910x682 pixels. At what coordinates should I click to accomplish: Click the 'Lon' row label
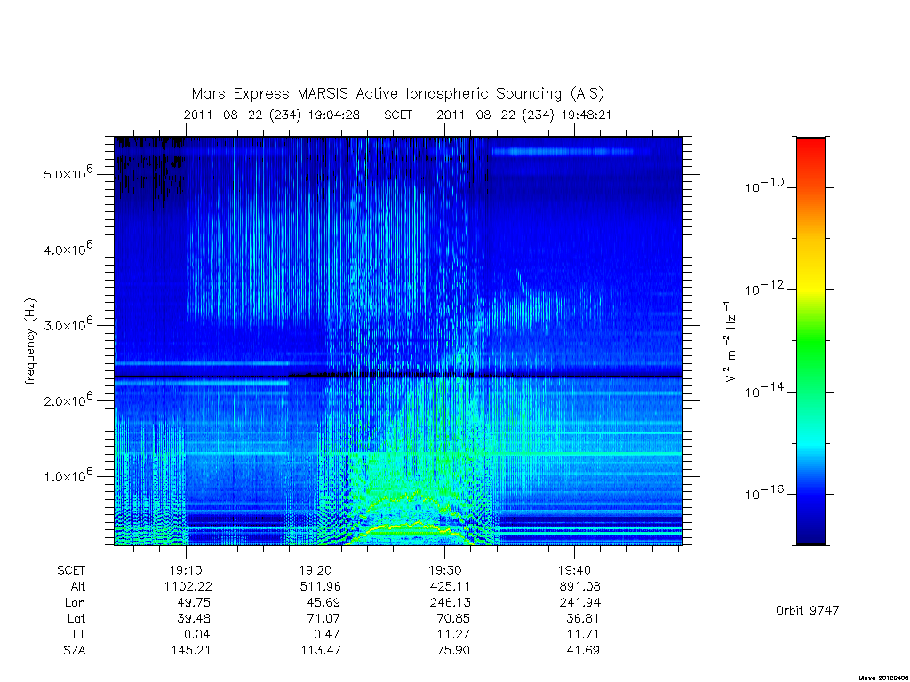coord(75,603)
